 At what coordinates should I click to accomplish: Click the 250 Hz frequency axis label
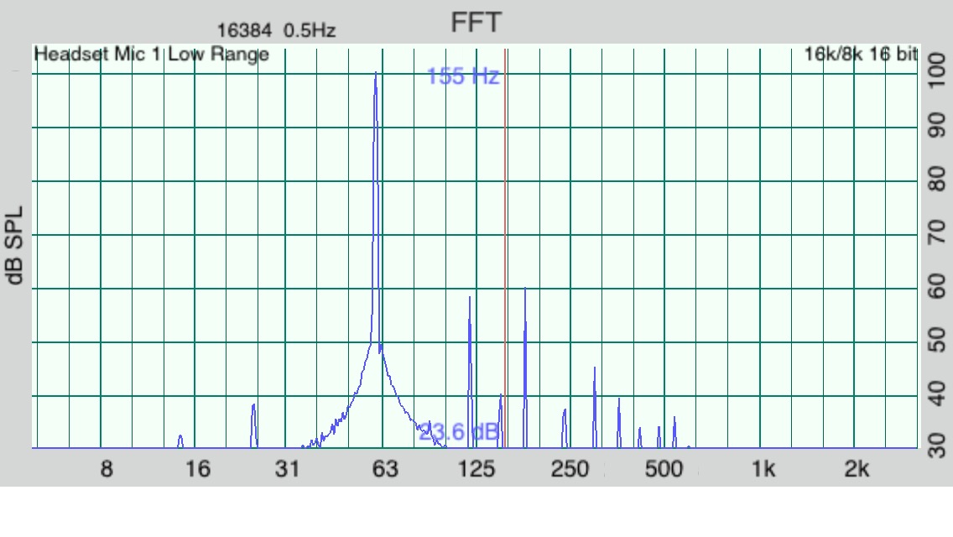pyautogui.click(x=570, y=469)
